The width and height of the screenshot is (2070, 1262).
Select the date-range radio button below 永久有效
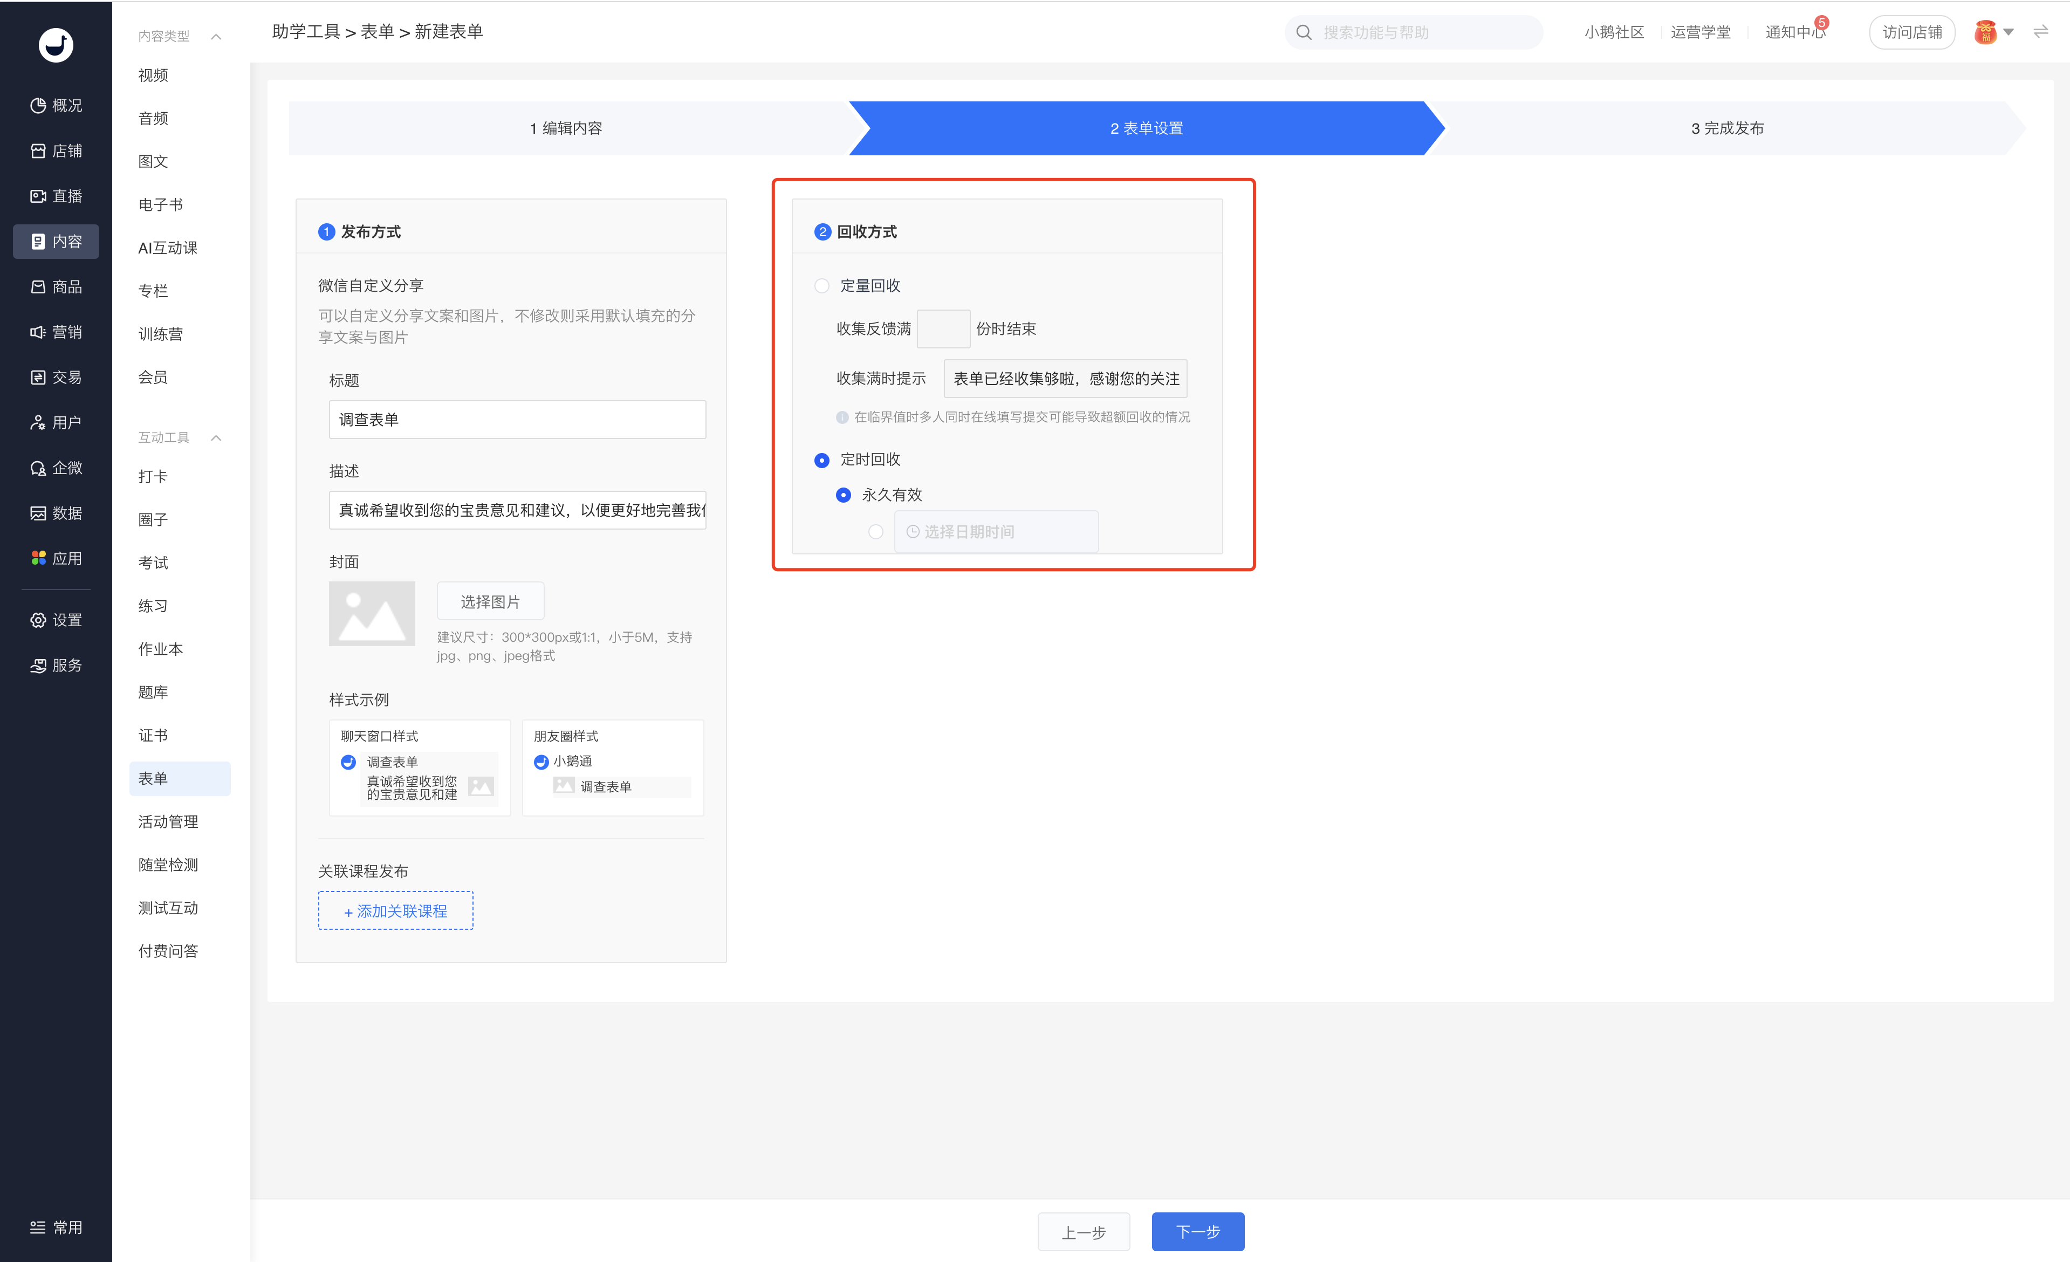(x=875, y=532)
